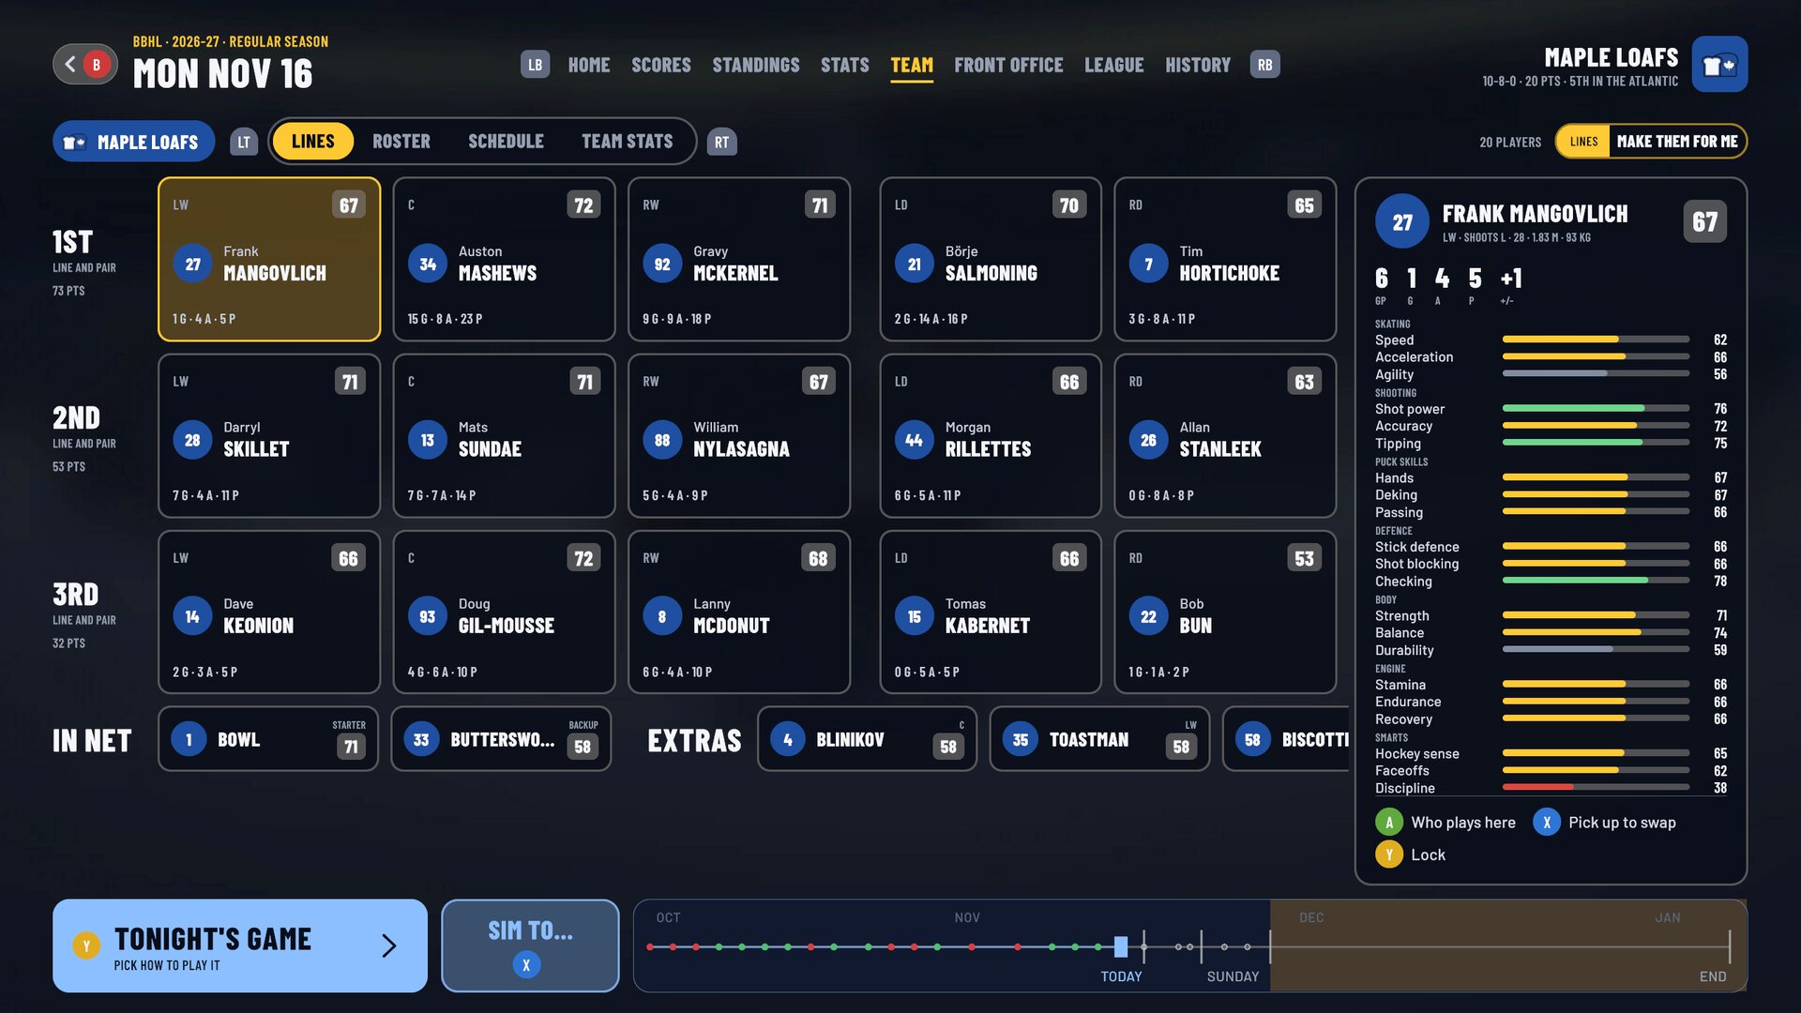This screenshot has width=1801, height=1013.
Task: Click Blinikov number 4 badge
Action: (788, 740)
